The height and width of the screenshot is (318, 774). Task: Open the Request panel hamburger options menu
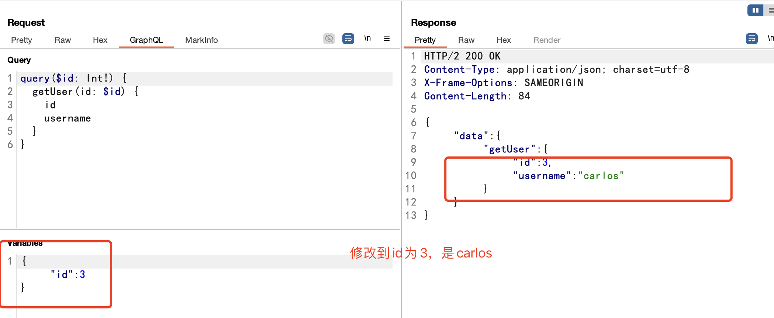tap(387, 39)
